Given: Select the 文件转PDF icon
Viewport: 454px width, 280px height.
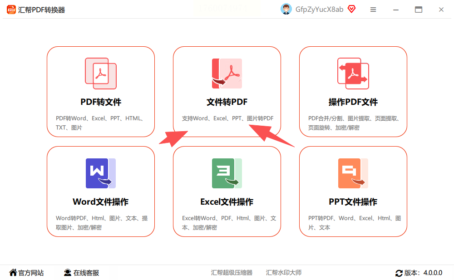Looking at the screenshot, I should click(227, 74).
